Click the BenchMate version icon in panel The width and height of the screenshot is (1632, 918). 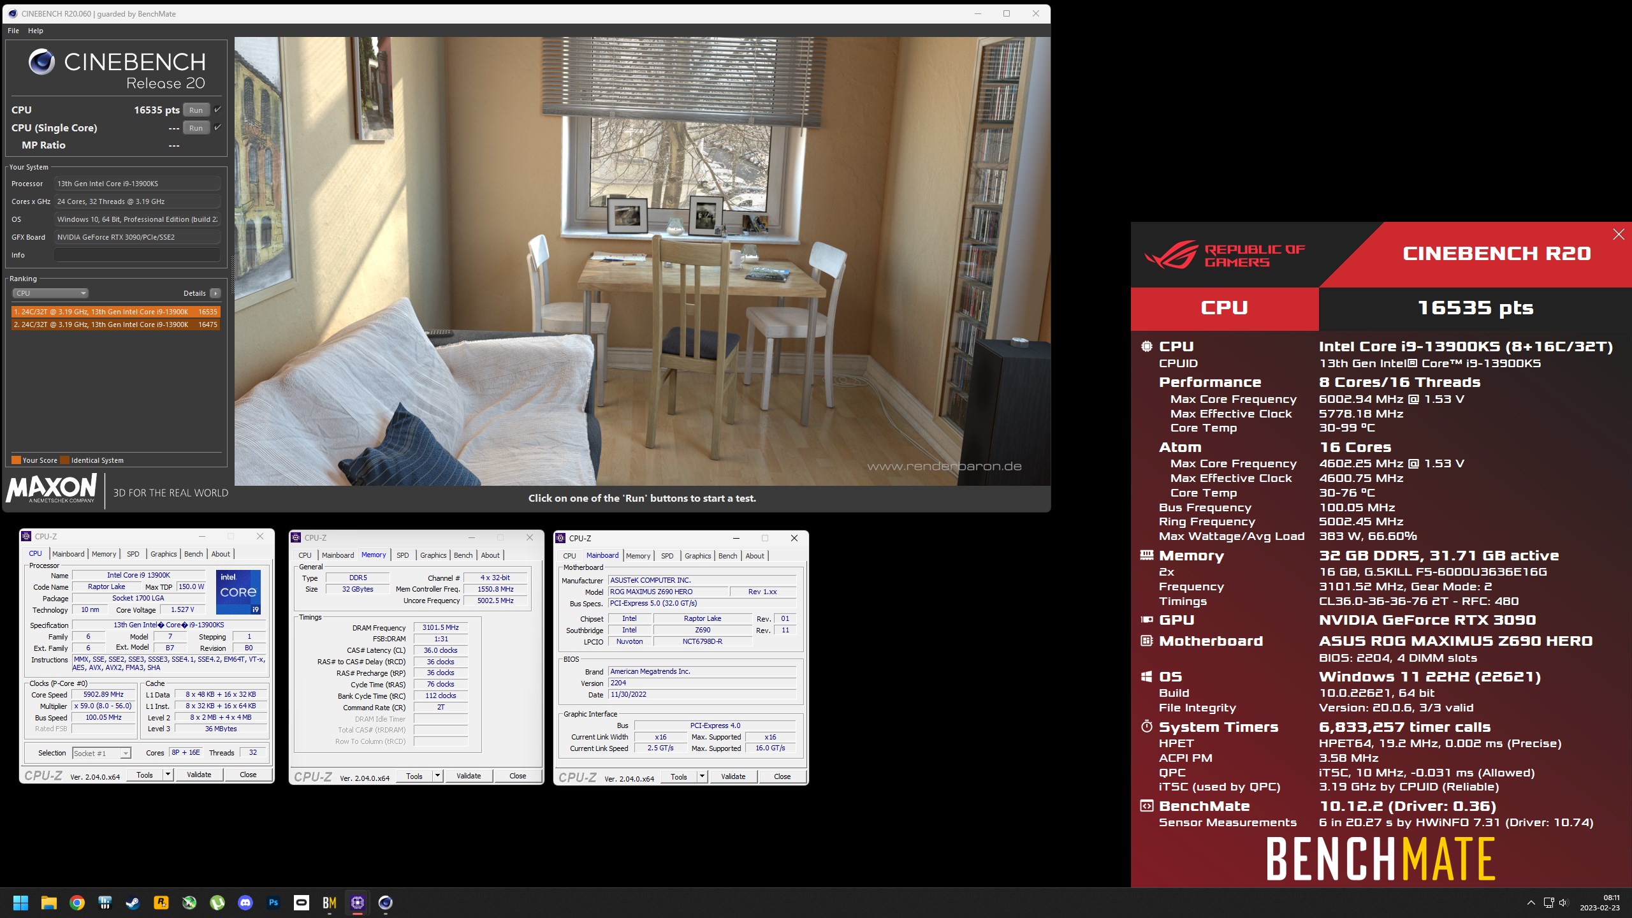(x=1146, y=806)
